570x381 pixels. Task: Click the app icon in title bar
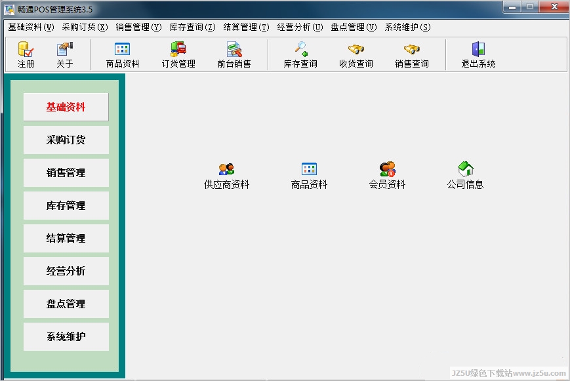tap(9, 9)
